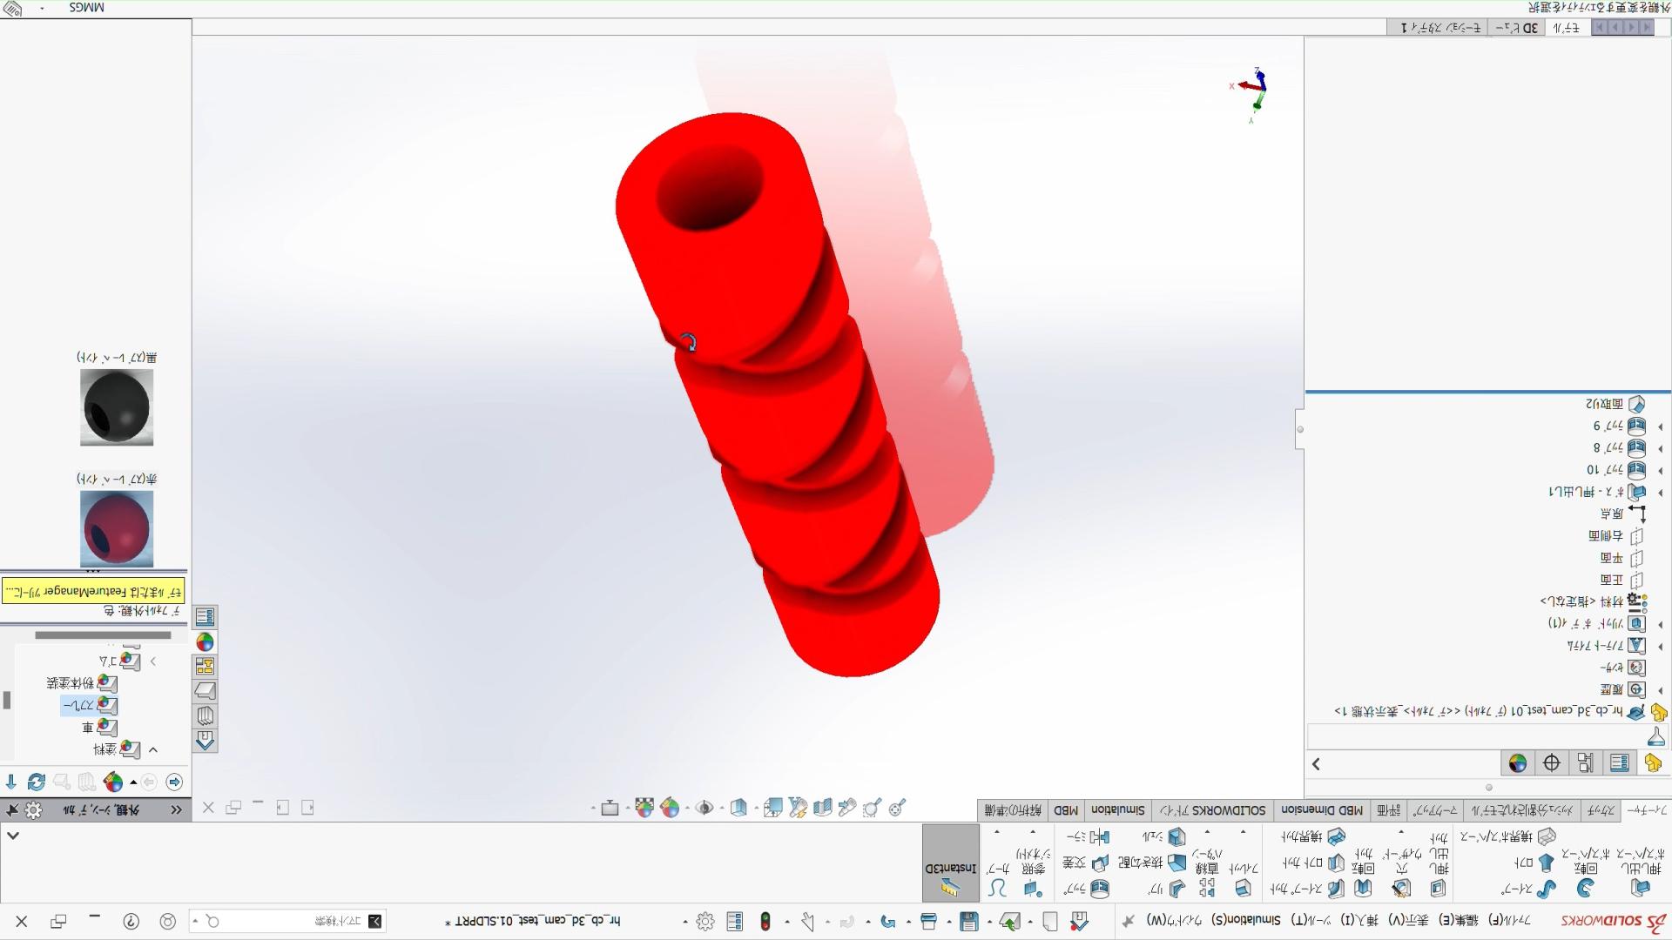Expand the ラップ 10 feature node
This screenshot has height=940, width=1672.
click(1660, 470)
